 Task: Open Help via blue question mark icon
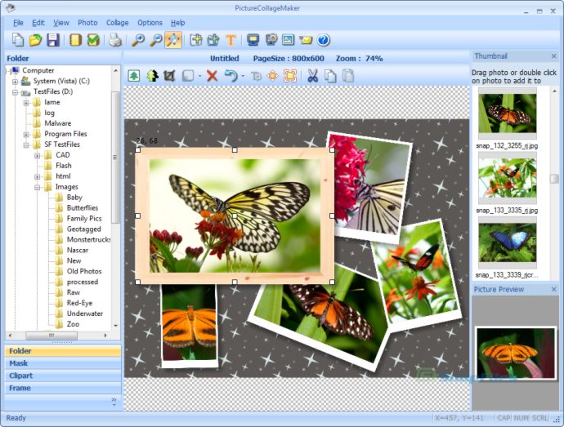[x=324, y=40]
